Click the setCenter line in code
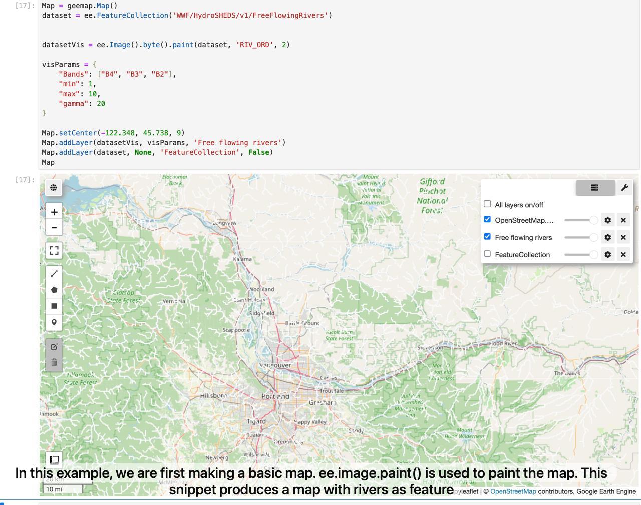This screenshot has height=505, width=641. tap(113, 133)
